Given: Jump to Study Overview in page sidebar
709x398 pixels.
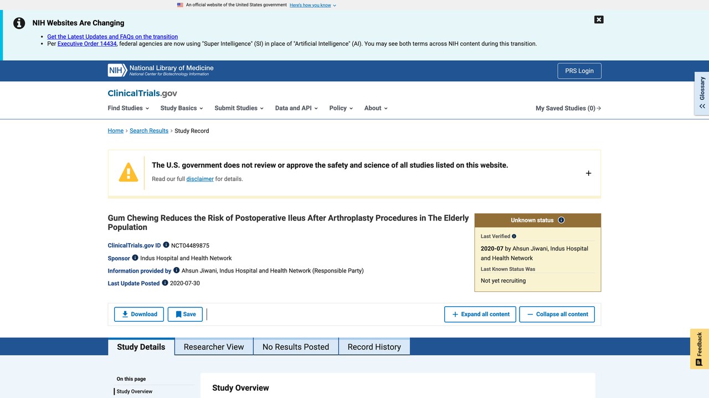Looking at the screenshot, I should point(135,391).
